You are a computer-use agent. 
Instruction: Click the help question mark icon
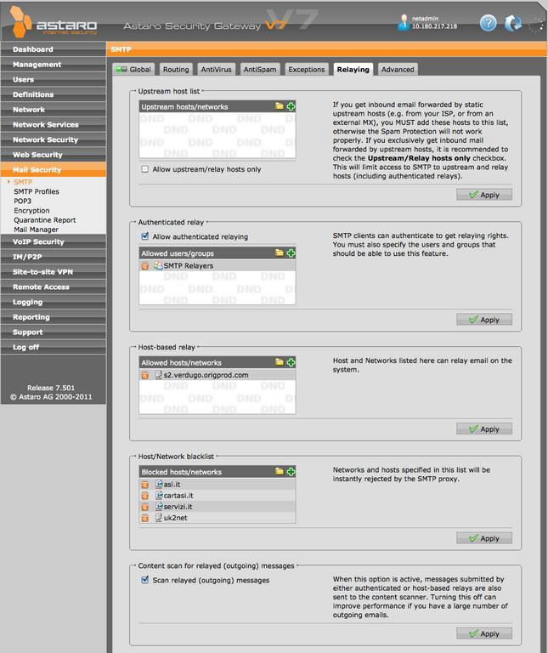[488, 23]
